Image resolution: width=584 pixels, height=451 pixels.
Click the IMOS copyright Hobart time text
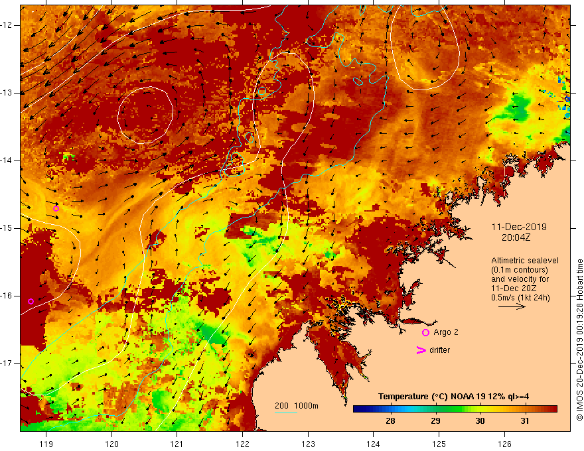[579, 340]
